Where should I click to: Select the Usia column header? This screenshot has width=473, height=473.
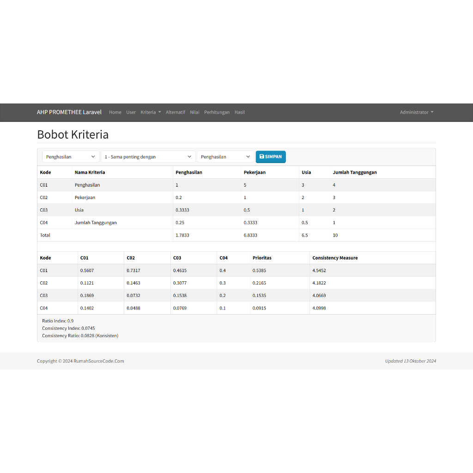pos(306,172)
